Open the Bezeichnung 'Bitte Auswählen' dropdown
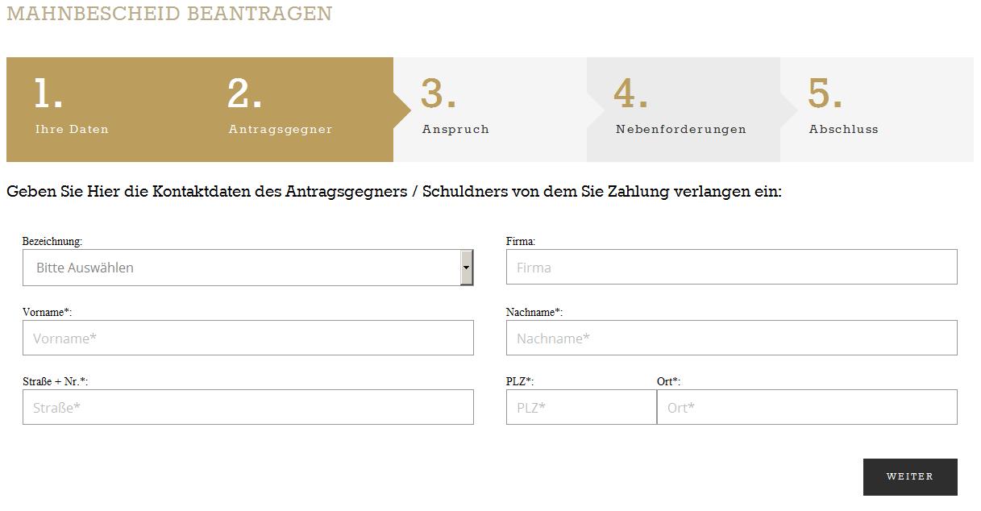Image resolution: width=981 pixels, height=511 pixels. point(241,268)
